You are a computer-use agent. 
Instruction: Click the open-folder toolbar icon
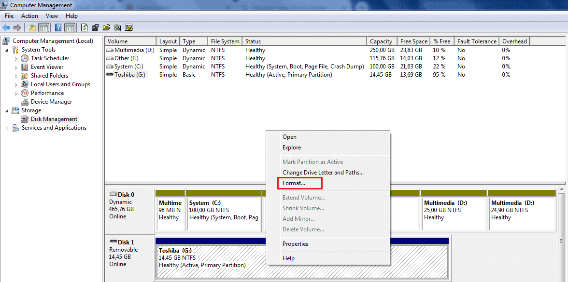tap(106, 27)
